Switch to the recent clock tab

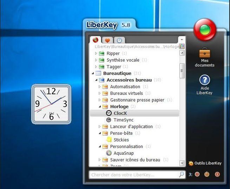click(119, 40)
